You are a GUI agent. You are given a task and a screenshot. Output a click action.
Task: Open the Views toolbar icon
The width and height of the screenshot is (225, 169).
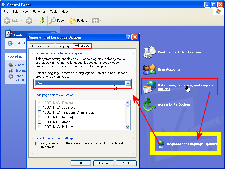pyautogui.click(x=95, y=21)
